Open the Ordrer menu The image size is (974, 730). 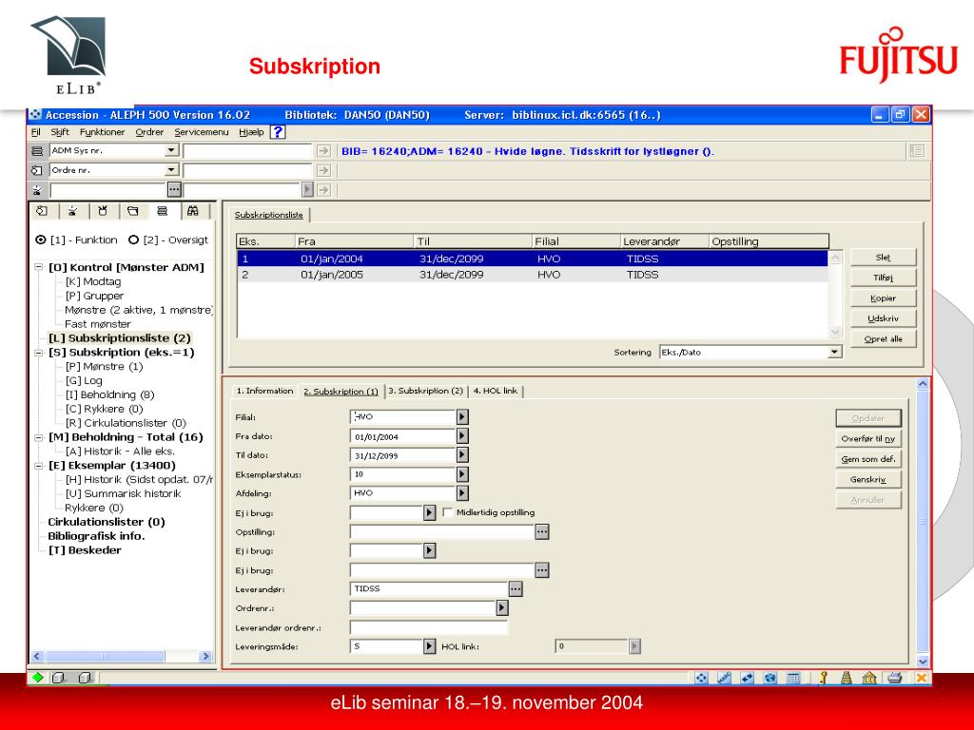[x=149, y=132]
